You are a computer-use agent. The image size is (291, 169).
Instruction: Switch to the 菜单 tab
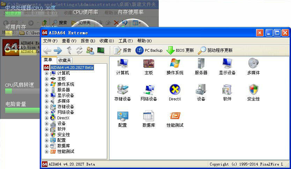[48, 60]
